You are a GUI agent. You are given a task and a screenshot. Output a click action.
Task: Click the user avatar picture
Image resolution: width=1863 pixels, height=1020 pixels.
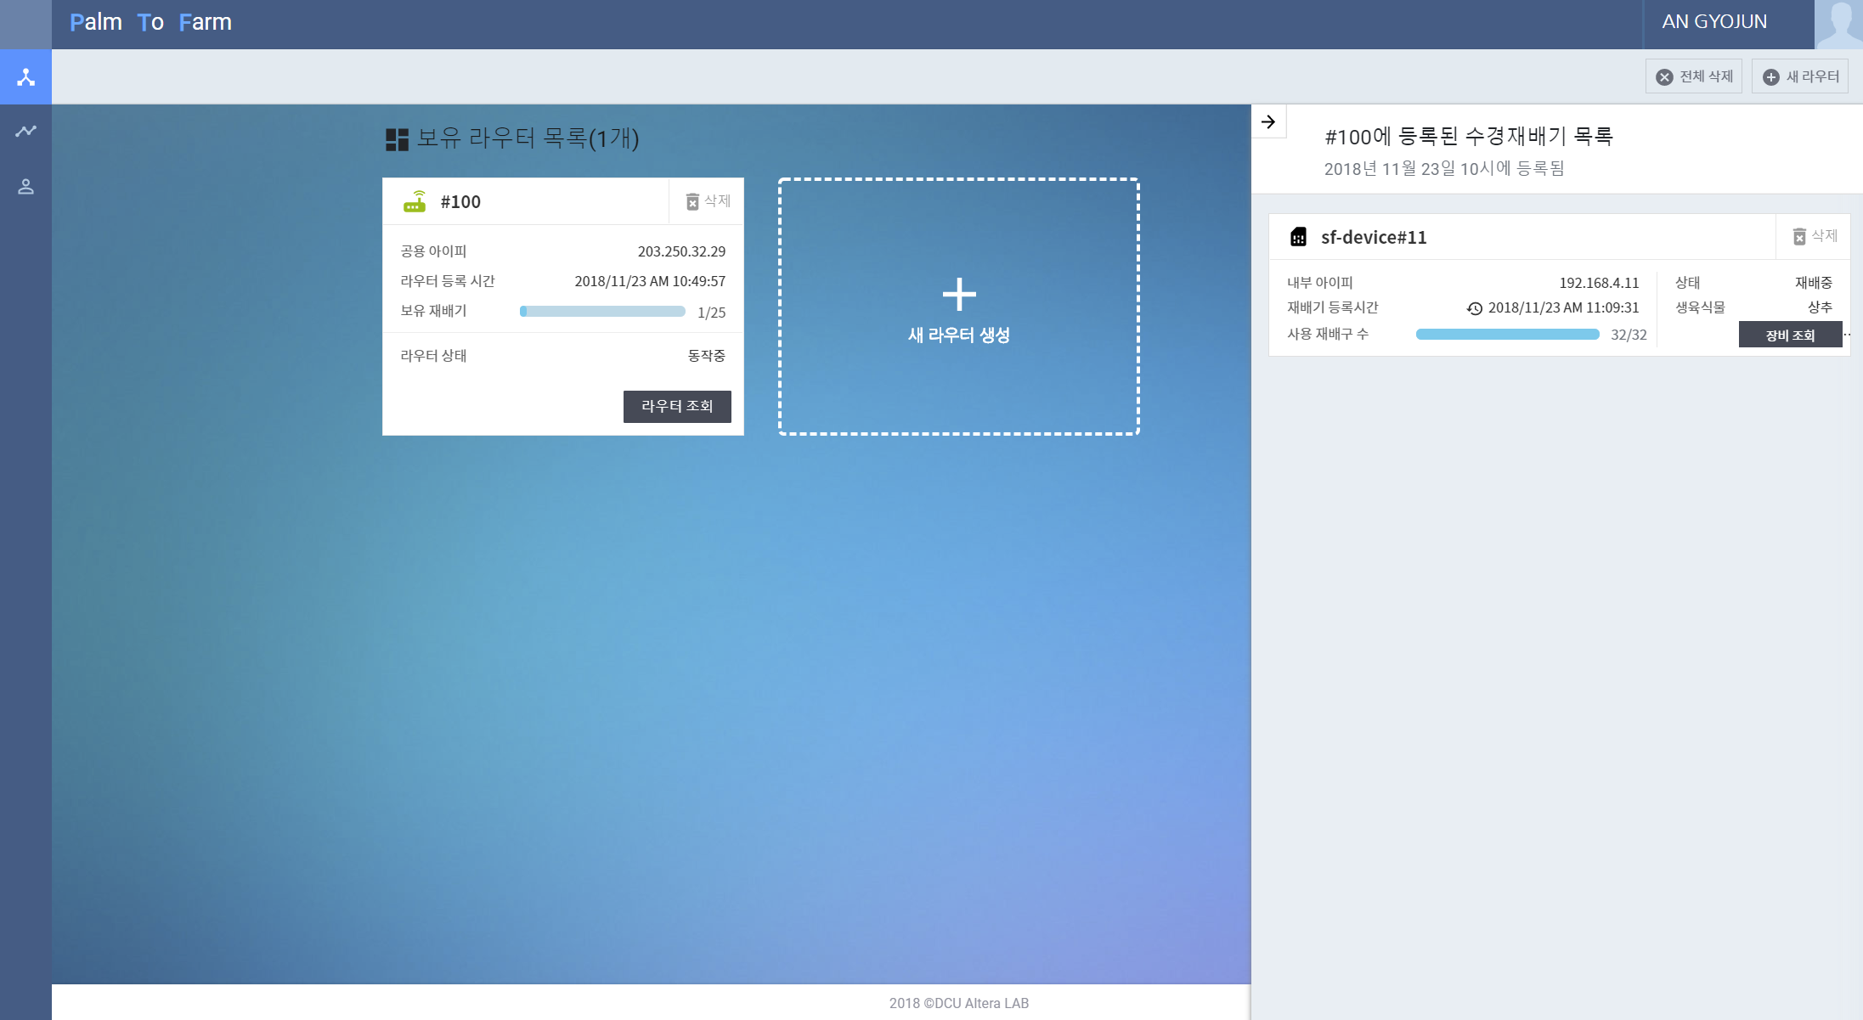click(1838, 24)
